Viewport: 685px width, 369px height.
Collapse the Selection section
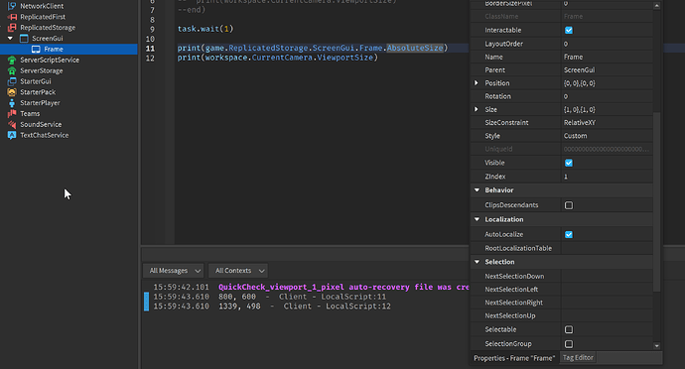coord(478,262)
